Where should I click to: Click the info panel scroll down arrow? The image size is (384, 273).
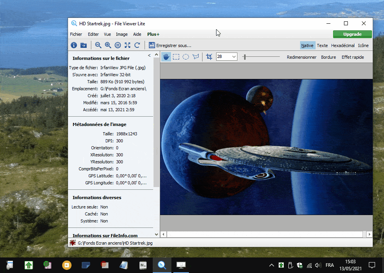(x=156, y=234)
